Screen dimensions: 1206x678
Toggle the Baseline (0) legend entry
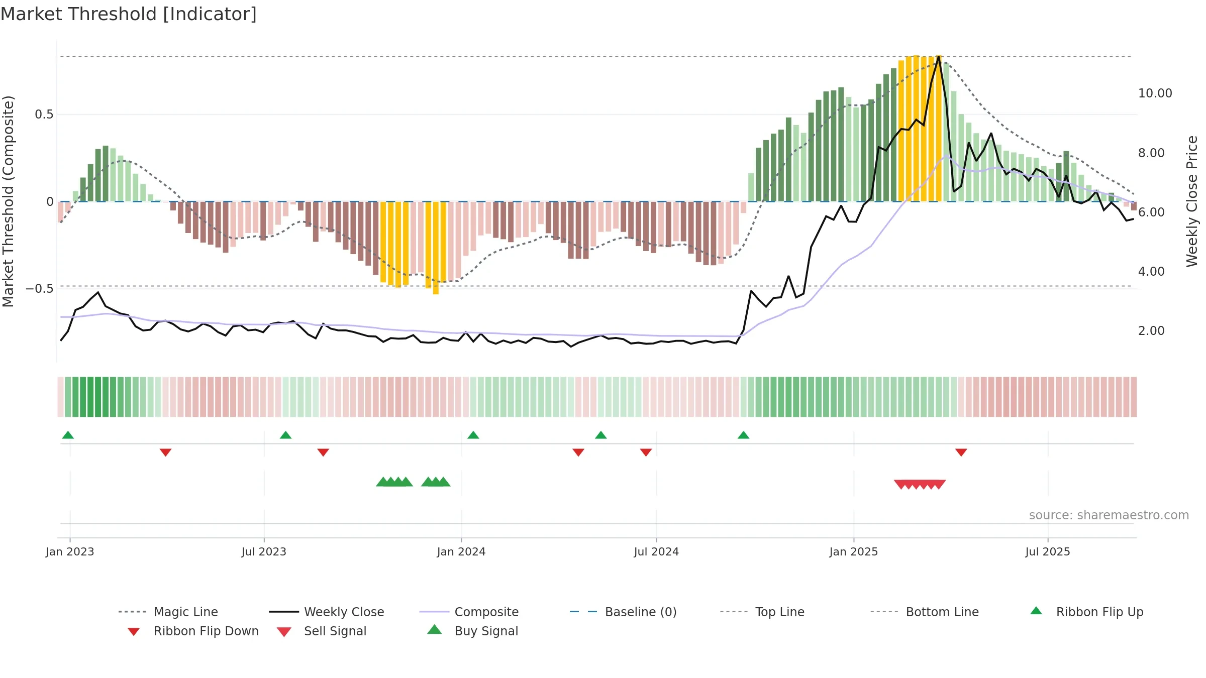pyautogui.click(x=623, y=612)
